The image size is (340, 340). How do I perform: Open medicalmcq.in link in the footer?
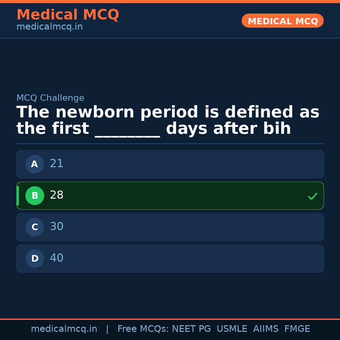click(64, 329)
